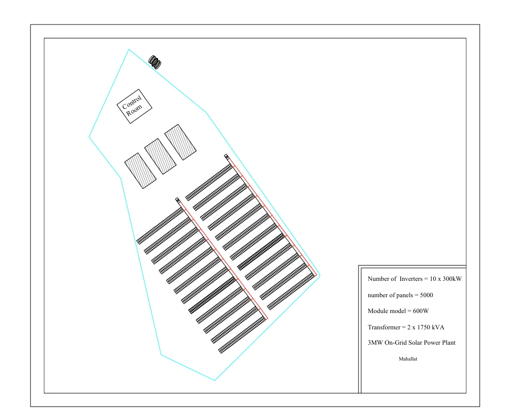The height and width of the screenshot is (408, 528).
Task: Select the leftmost hatched rectangle
Action: point(140,171)
